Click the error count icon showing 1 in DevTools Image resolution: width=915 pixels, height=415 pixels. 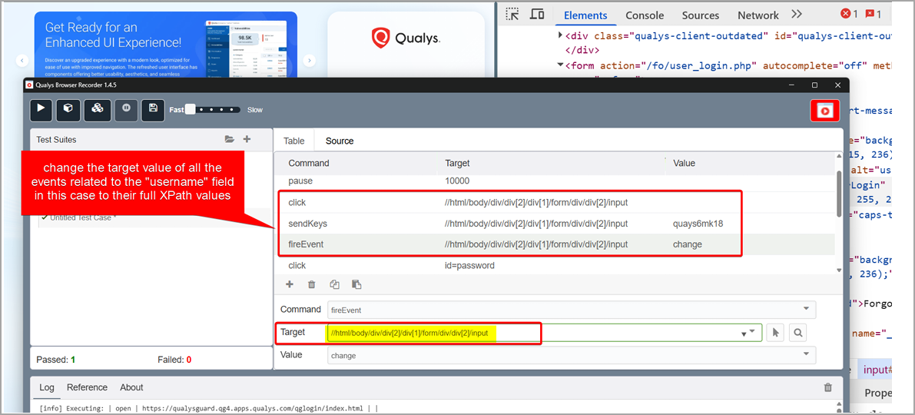coord(848,14)
